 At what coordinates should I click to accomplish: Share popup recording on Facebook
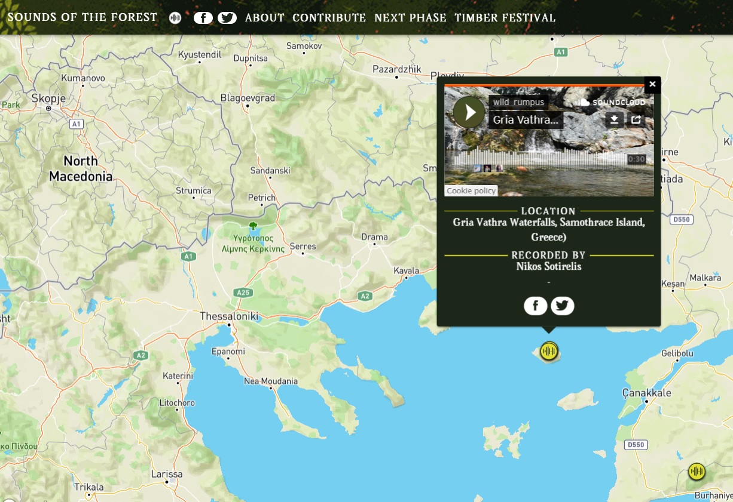pos(535,306)
